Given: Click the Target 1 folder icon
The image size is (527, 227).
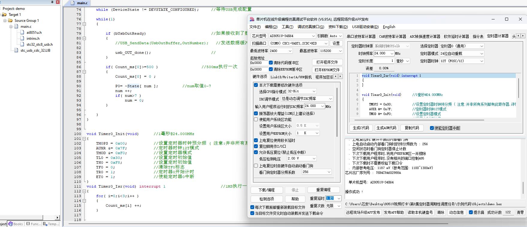Looking at the screenshot, I should coord(4,15).
